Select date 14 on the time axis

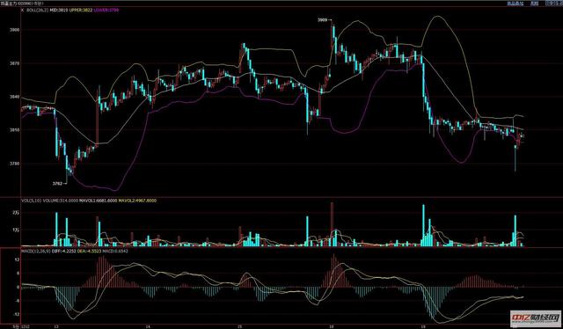click(x=148, y=327)
